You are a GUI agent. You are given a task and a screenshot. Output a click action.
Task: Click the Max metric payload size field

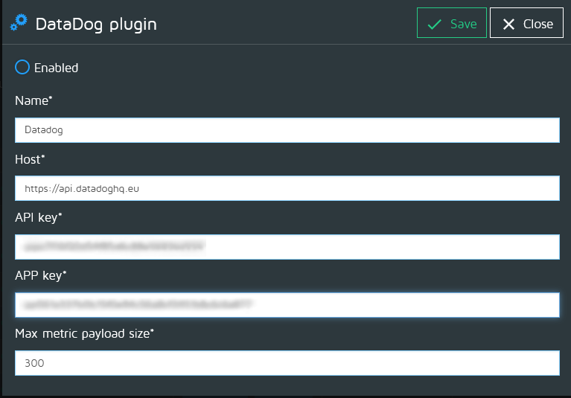pyautogui.click(x=287, y=363)
